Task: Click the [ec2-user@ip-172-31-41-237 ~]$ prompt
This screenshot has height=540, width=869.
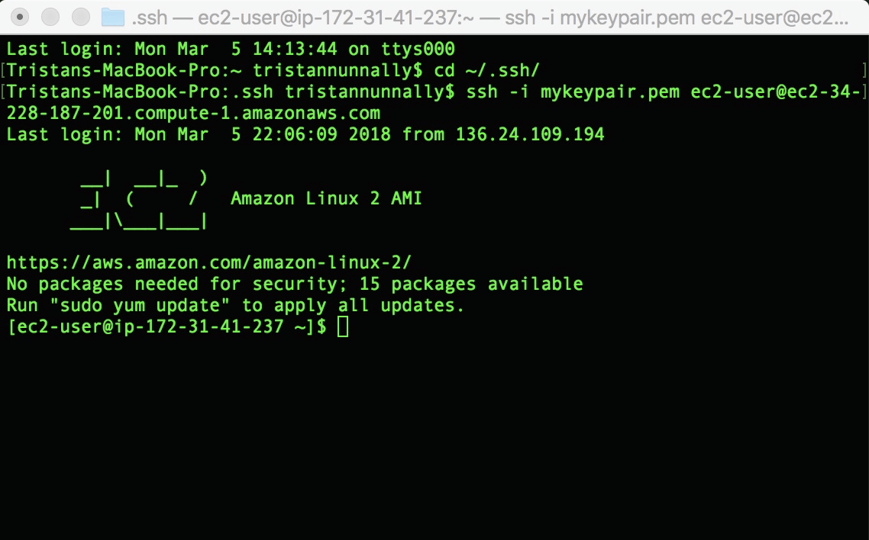Action: [x=166, y=326]
